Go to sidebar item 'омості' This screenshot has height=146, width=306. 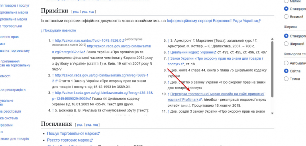[x=5, y=76]
